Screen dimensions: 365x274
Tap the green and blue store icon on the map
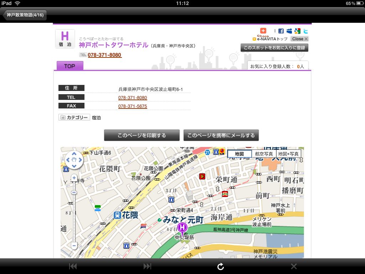98,208
